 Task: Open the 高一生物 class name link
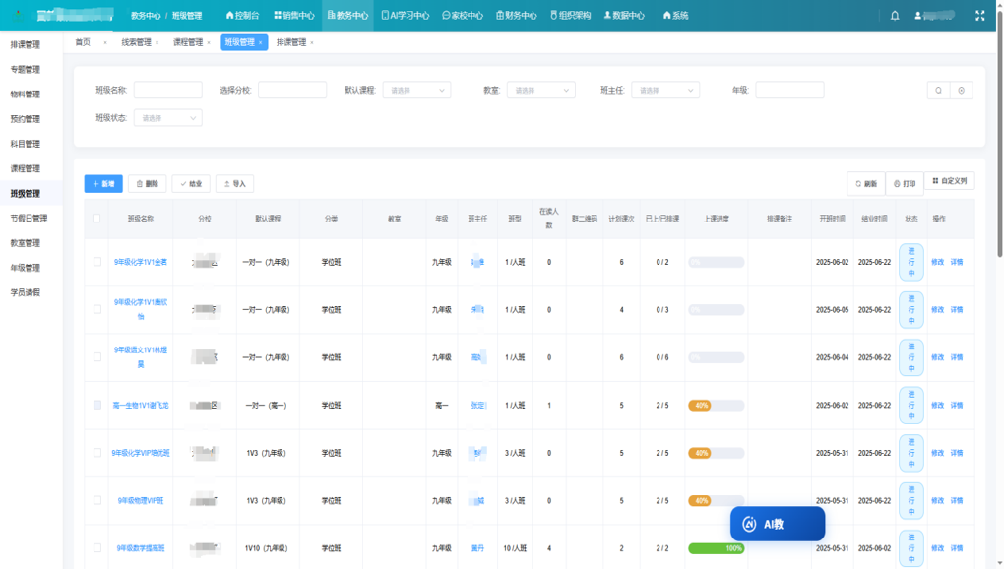click(140, 406)
